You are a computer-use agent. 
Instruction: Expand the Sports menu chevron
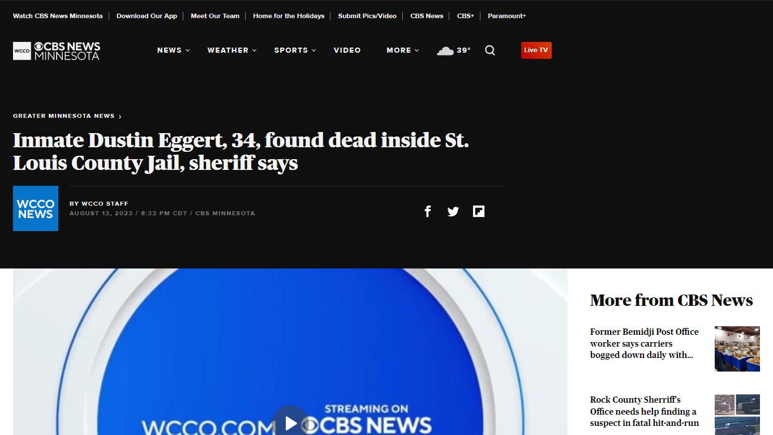314,50
